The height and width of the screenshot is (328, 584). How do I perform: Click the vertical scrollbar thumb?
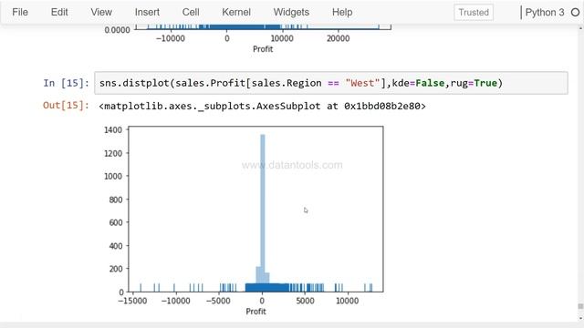tap(580, 306)
